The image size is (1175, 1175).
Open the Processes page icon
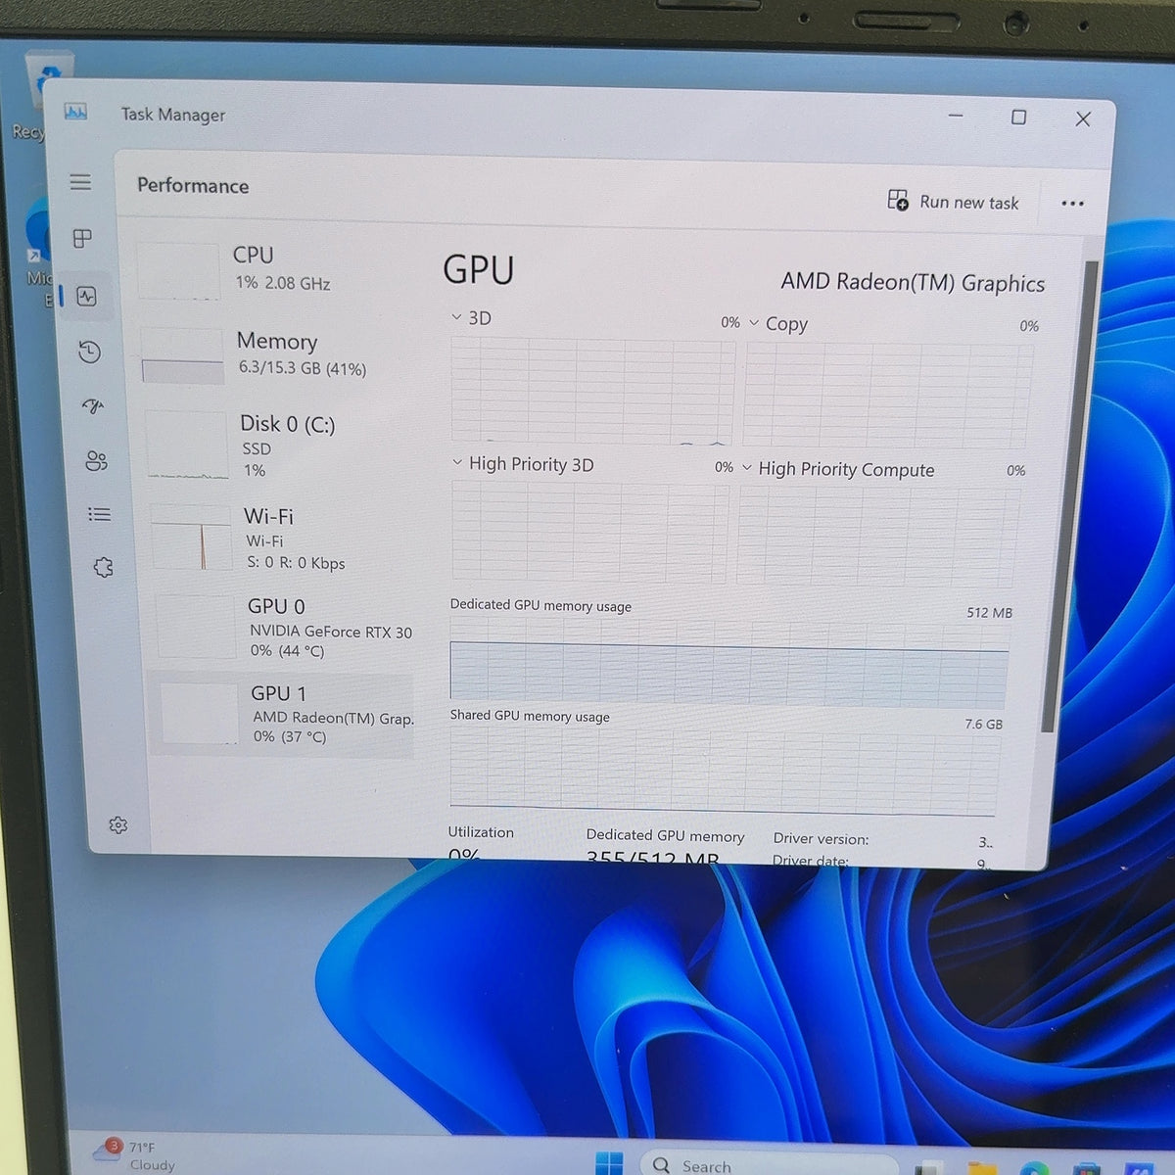(83, 238)
